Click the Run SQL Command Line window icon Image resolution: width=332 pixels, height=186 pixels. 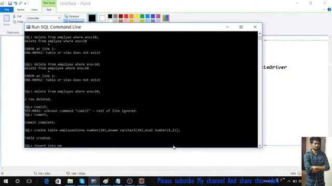click(x=28, y=27)
